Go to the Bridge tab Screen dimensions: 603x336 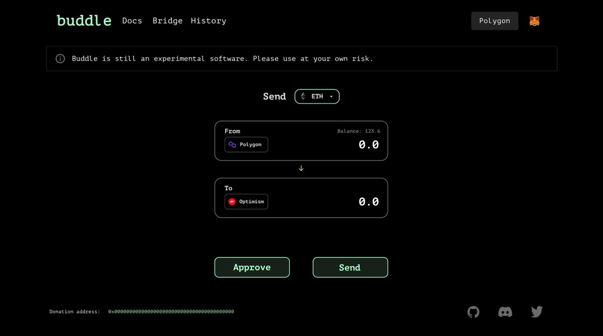coord(167,21)
